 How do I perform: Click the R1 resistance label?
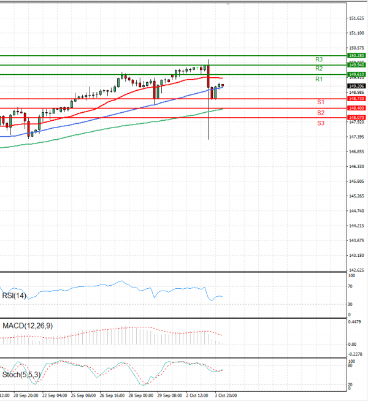pos(319,80)
